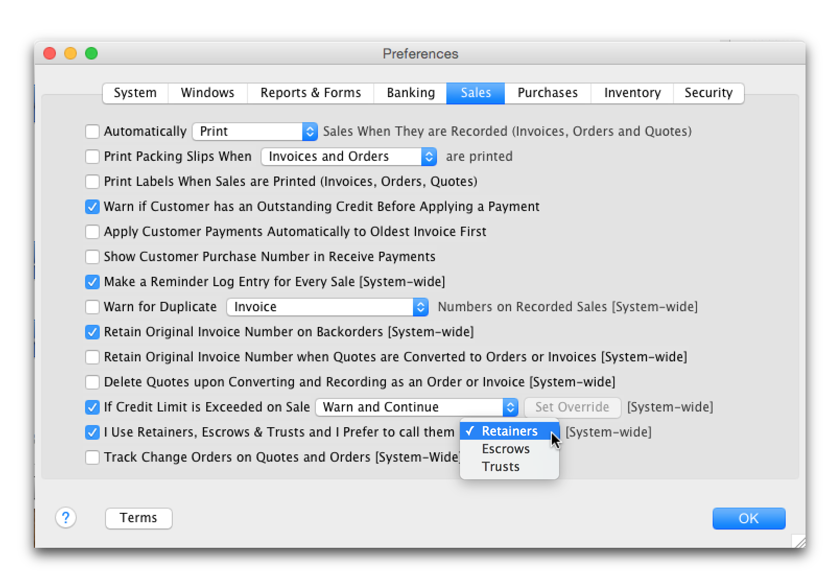
Task: Uncheck Warn if Customer has Outstanding Credit
Action: (92, 207)
